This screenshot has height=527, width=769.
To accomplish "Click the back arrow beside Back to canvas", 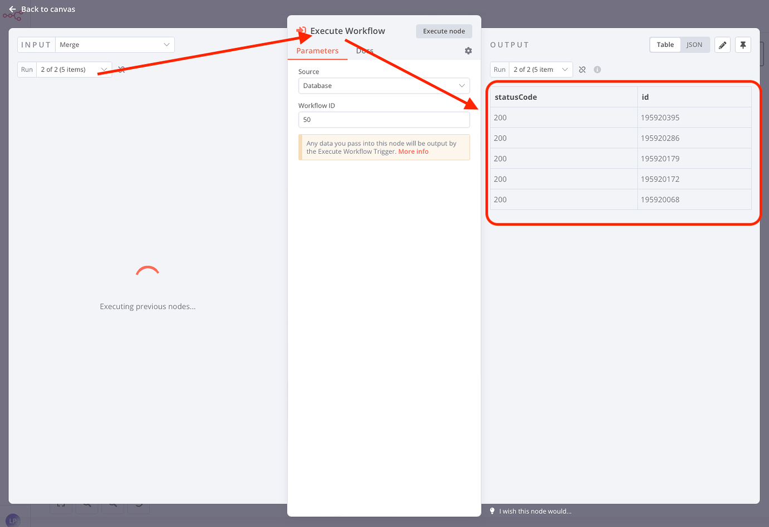I will (x=12, y=9).
